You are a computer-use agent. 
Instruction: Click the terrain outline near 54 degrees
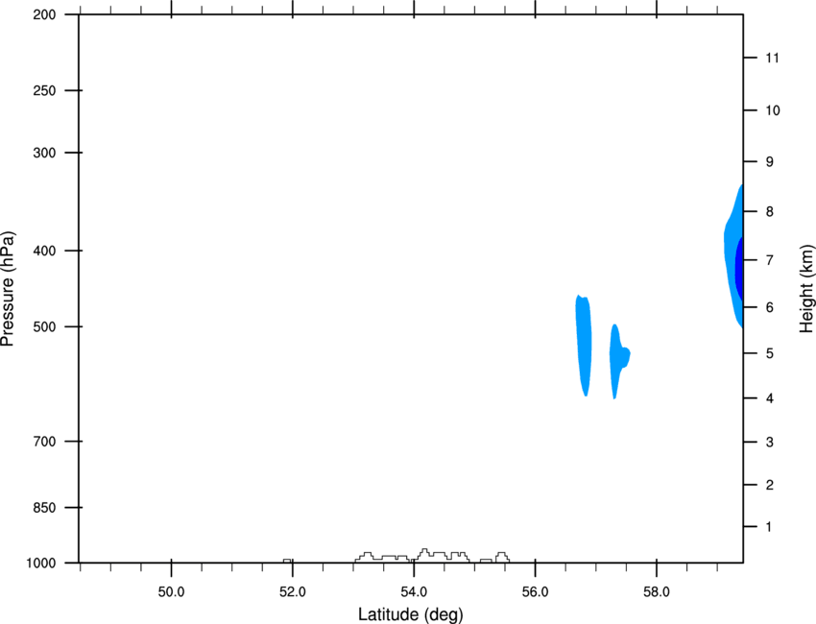(432, 556)
